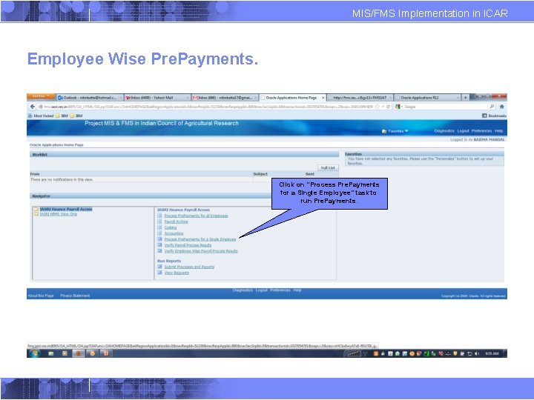Viewport: 534px width, 400px height.
Task: Open the Firefox menu button
Action: pos(41,96)
